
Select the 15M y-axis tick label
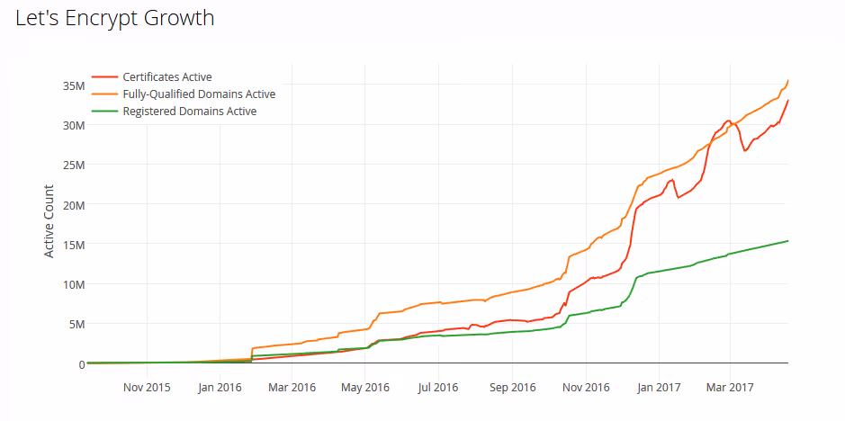click(73, 245)
